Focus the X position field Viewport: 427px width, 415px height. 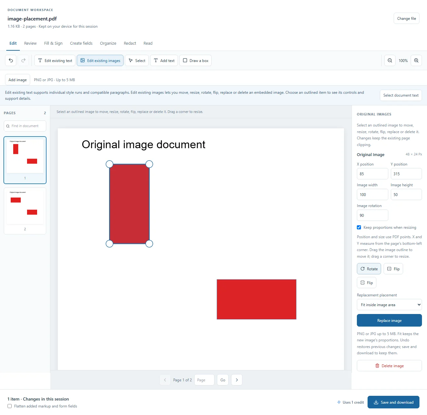tap(372, 174)
